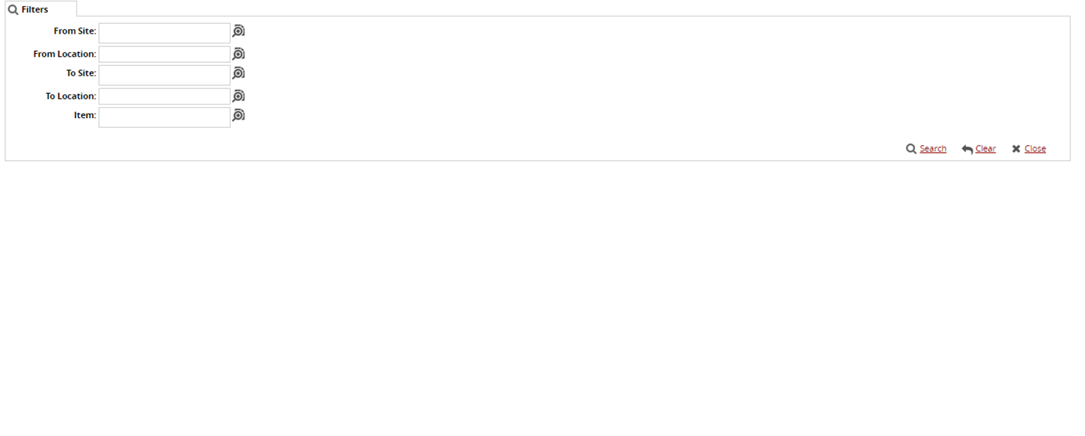Click the Search link
Viewport: 1085px width, 436px height.
pos(933,149)
